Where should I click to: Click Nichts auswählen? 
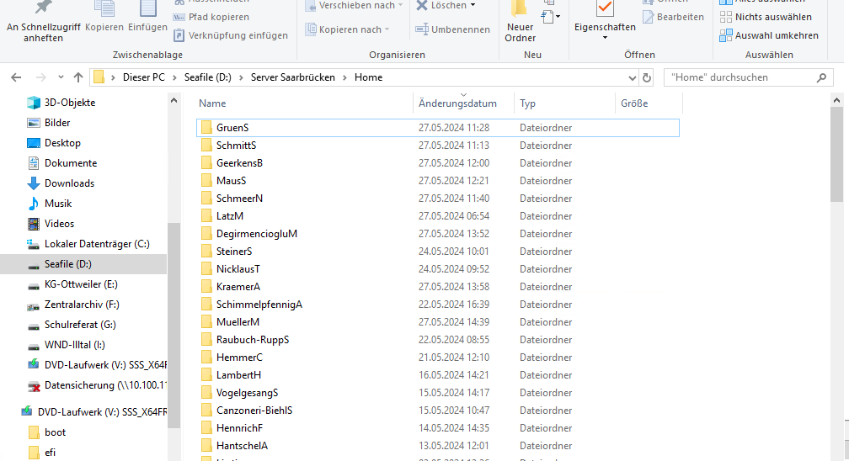[766, 17]
